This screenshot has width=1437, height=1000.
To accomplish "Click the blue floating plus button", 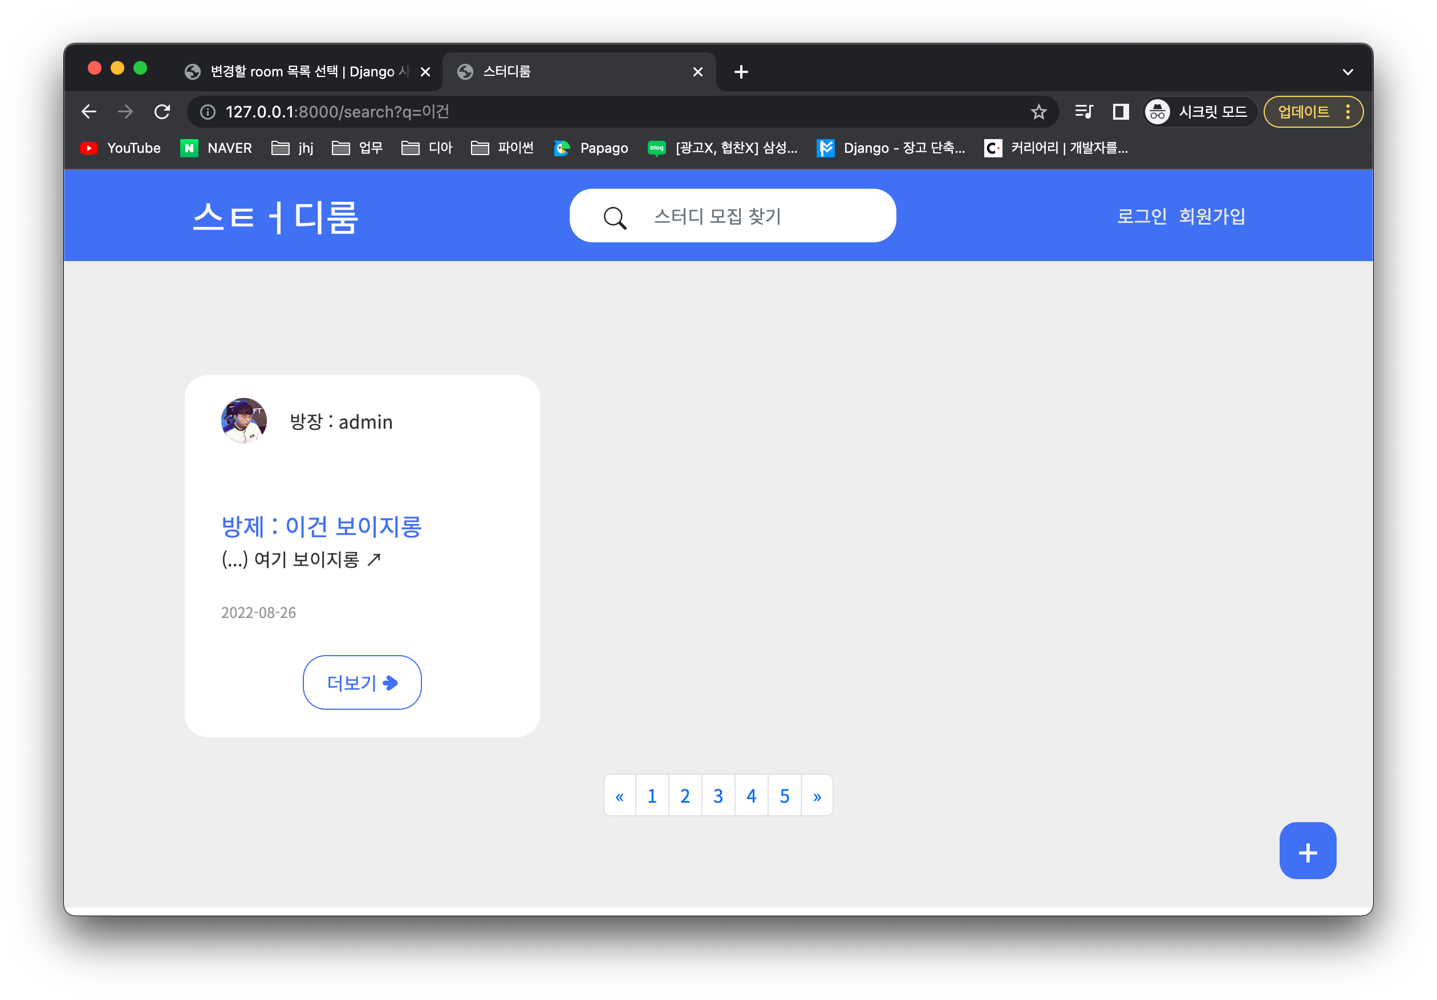I will [1308, 851].
